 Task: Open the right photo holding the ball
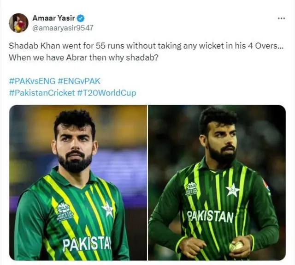pyautogui.click(x=217, y=183)
